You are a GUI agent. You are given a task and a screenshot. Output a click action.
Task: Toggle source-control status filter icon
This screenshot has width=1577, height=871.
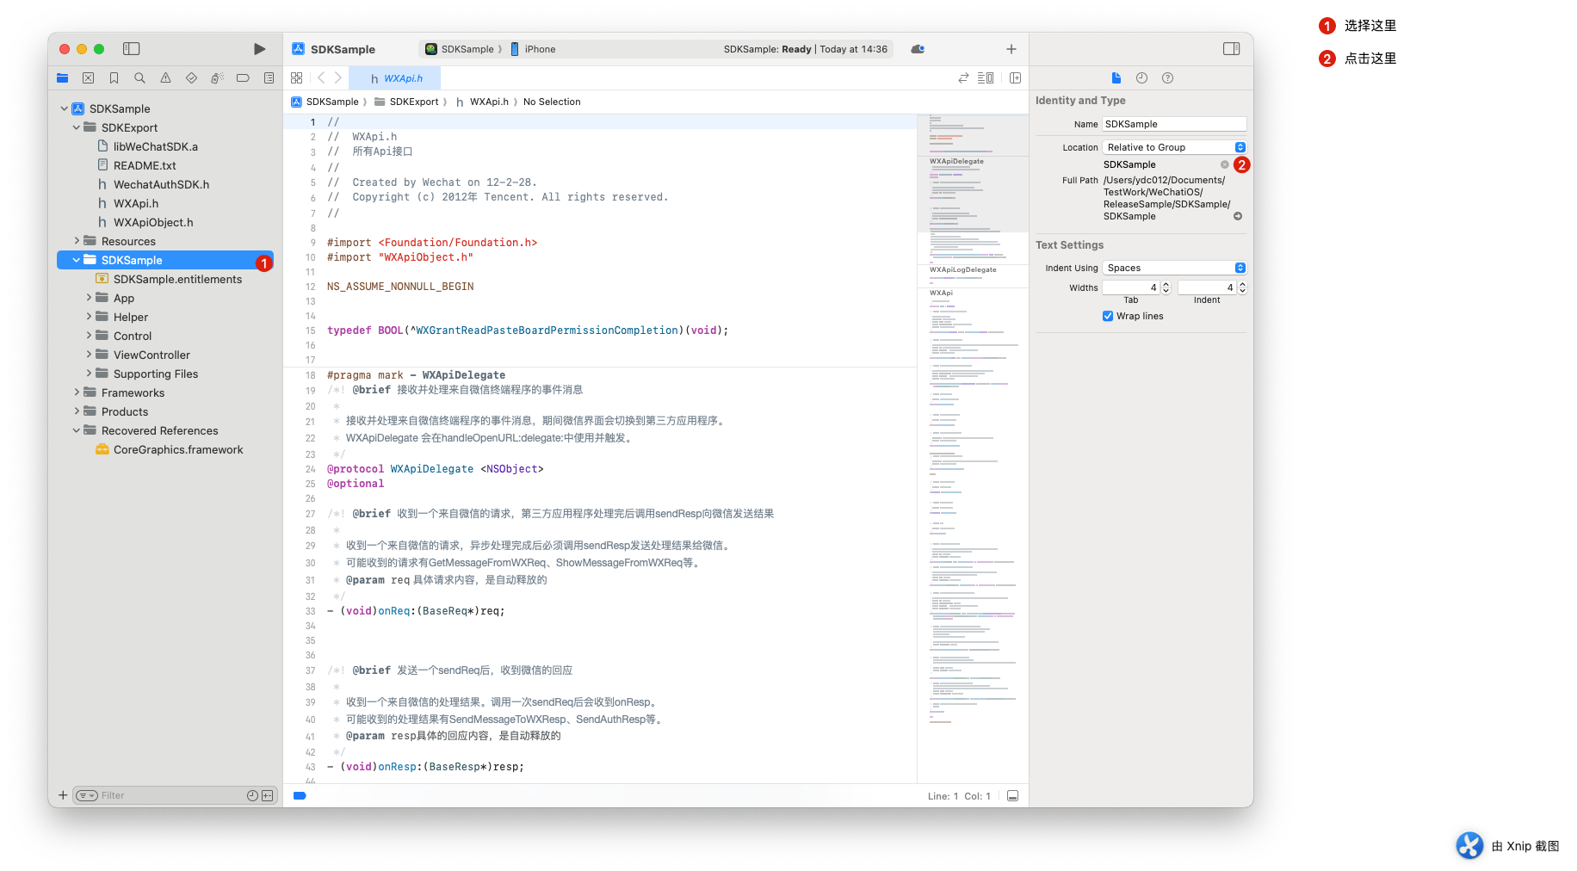[x=268, y=795]
